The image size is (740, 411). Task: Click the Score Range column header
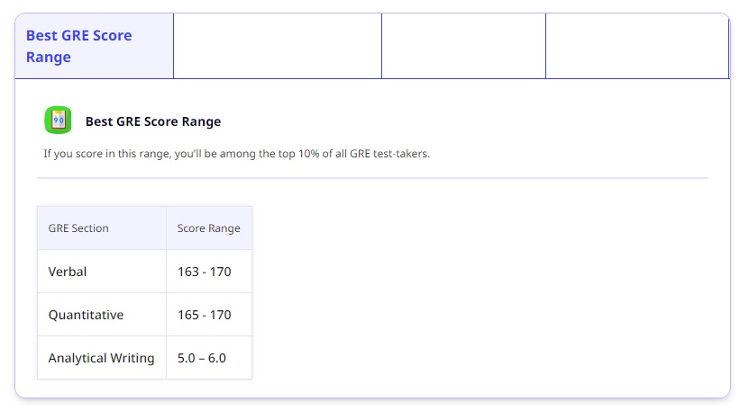(209, 228)
